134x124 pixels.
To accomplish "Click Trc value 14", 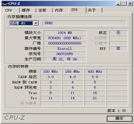I will coord(73,98).
